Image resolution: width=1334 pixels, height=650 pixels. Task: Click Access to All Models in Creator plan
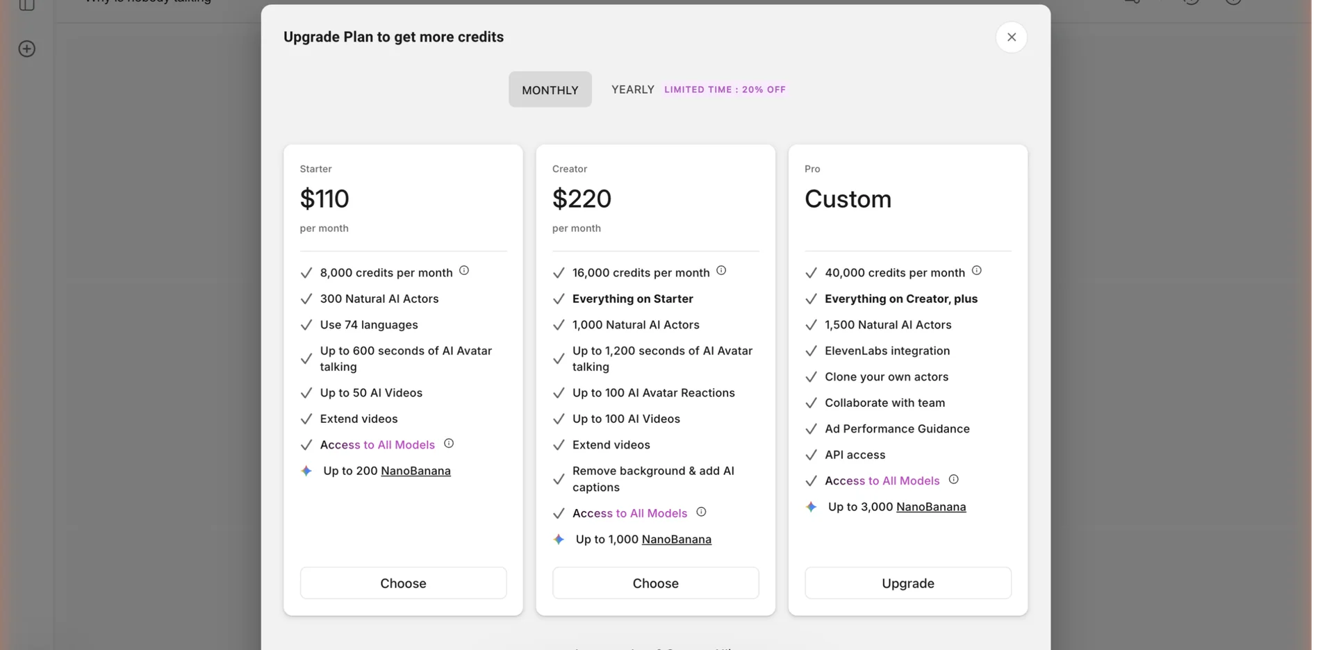[x=629, y=513]
